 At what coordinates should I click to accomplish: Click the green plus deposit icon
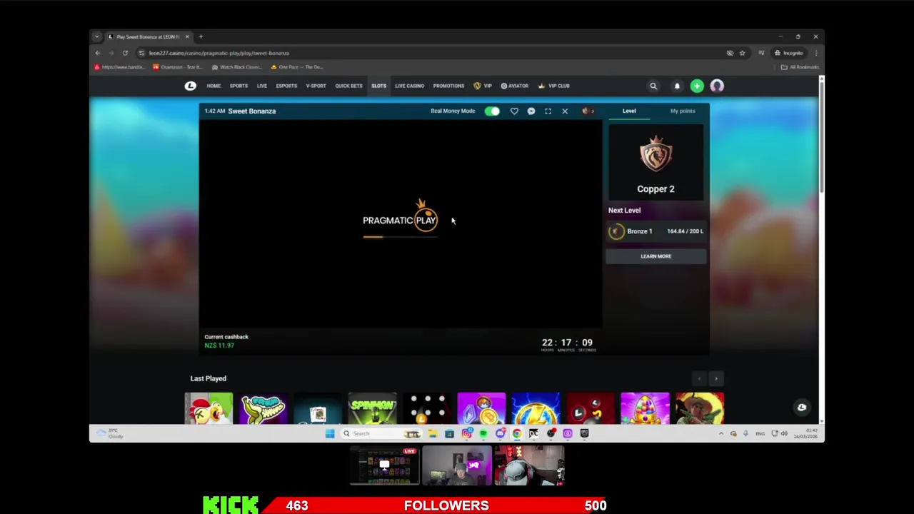pyautogui.click(x=697, y=86)
